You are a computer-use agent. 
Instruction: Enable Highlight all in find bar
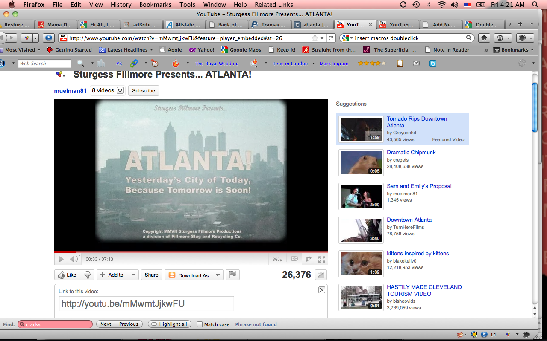[x=169, y=324]
